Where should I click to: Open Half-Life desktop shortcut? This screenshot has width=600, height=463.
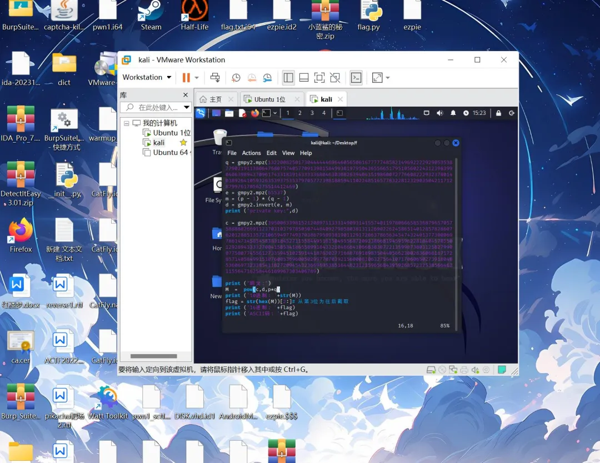(x=194, y=16)
